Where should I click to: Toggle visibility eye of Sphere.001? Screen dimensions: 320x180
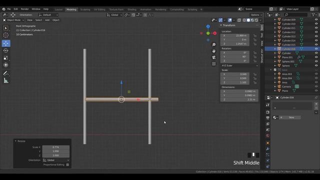click(x=316, y=61)
